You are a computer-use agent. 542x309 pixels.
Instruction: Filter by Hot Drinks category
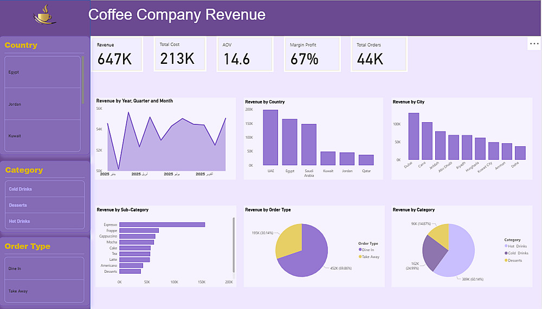(44, 221)
